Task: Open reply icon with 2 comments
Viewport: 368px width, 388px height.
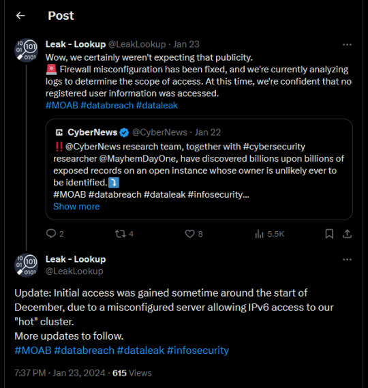Action: tap(51, 234)
